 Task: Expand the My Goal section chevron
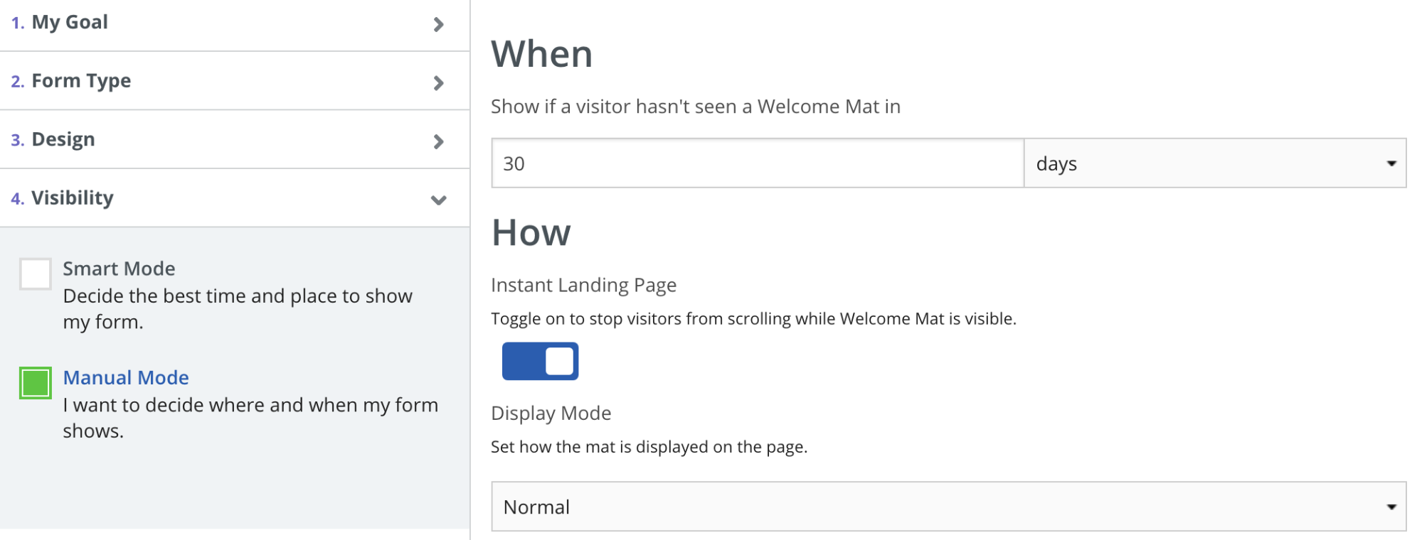point(438,25)
